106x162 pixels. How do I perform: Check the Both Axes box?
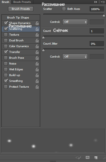tap(64, 9)
